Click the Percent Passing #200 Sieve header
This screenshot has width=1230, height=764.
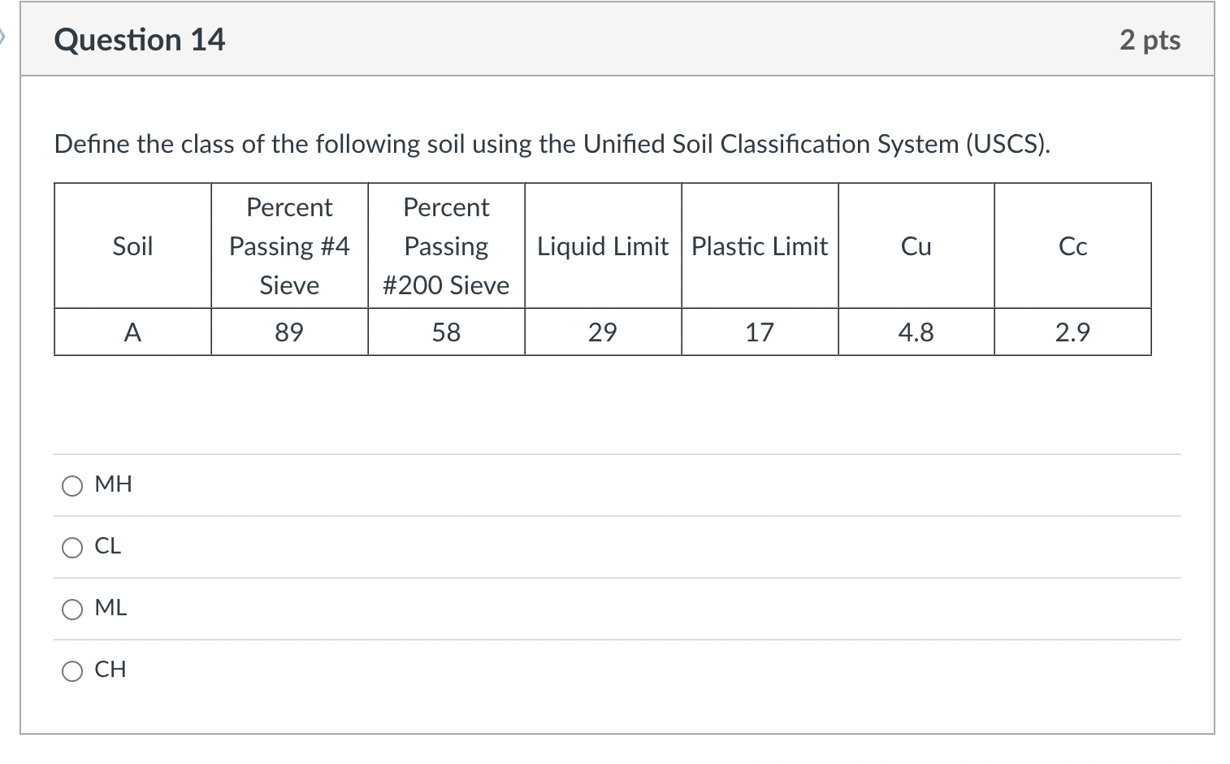(x=446, y=245)
